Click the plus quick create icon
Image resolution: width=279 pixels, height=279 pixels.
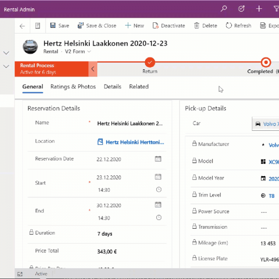pyautogui.click(x=259, y=8)
